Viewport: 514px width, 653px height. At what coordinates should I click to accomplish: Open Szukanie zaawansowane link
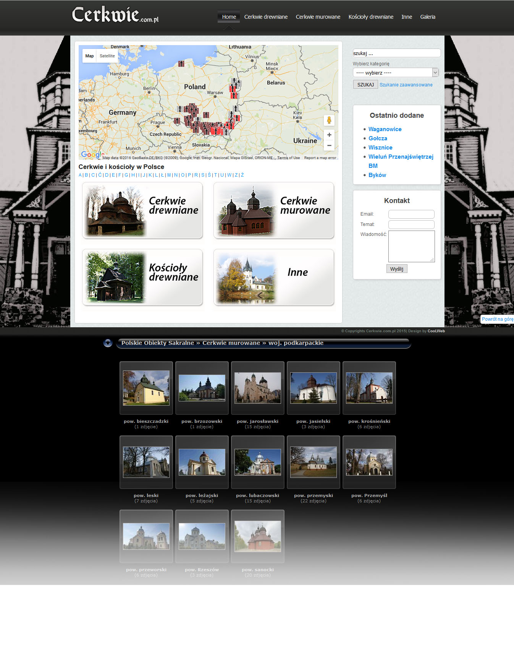tap(406, 85)
